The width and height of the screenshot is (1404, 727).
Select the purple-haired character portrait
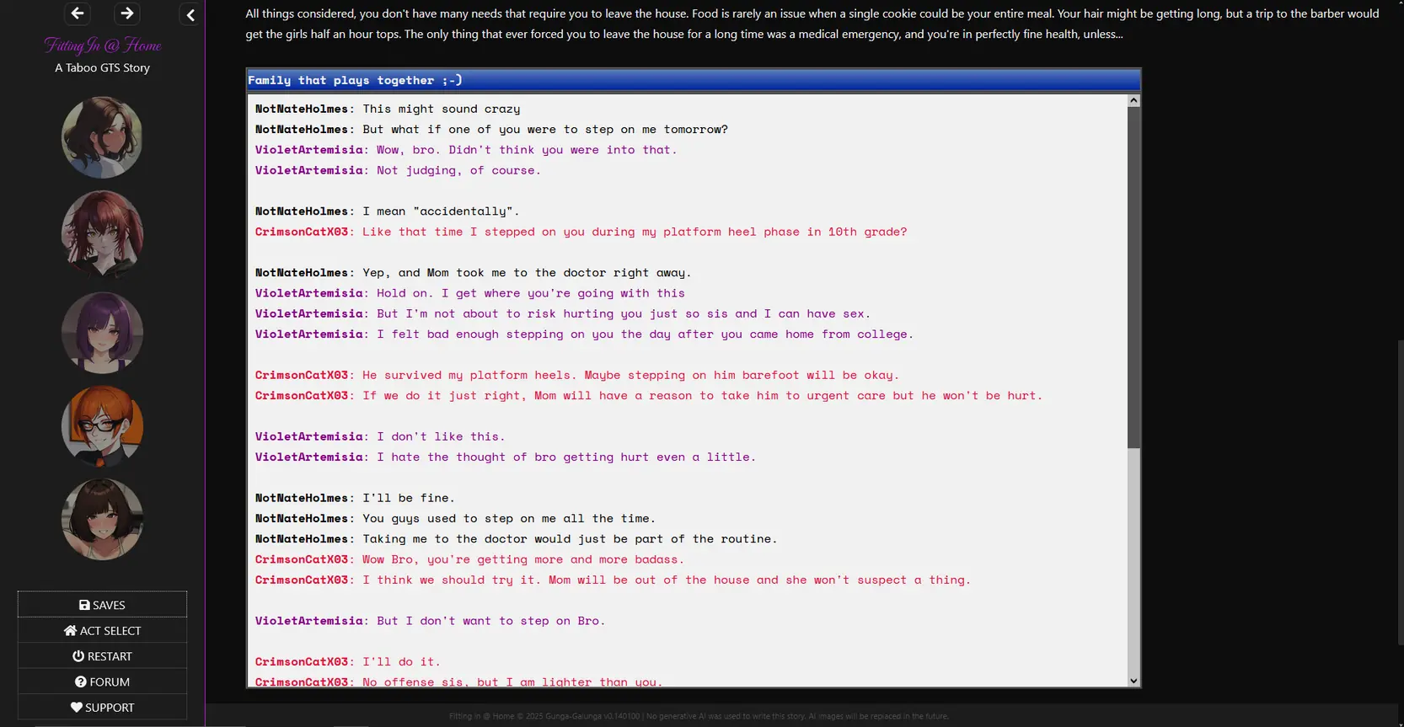click(102, 333)
